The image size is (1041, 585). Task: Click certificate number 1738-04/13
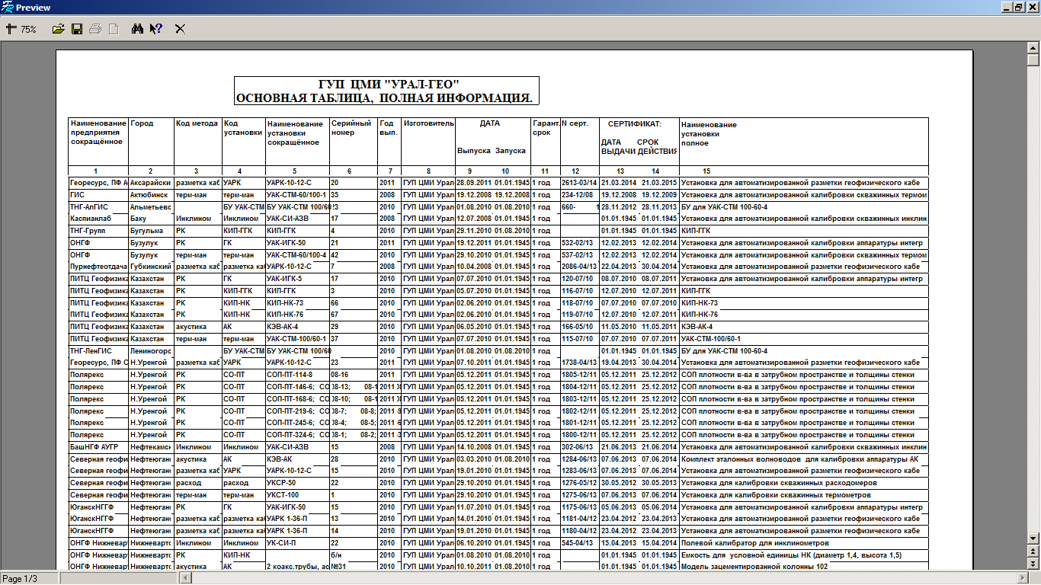point(581,363)
